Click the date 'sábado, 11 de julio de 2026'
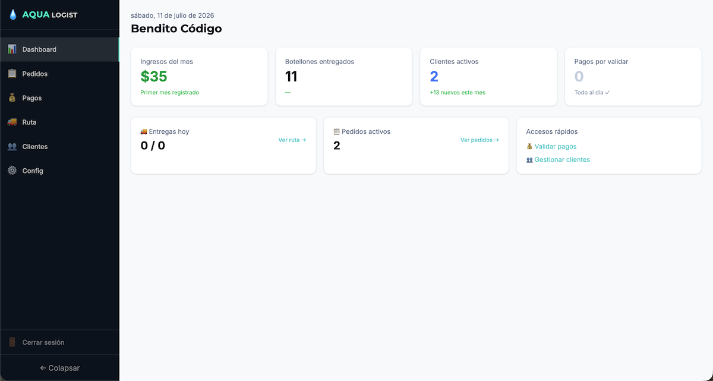 point(172,15)
